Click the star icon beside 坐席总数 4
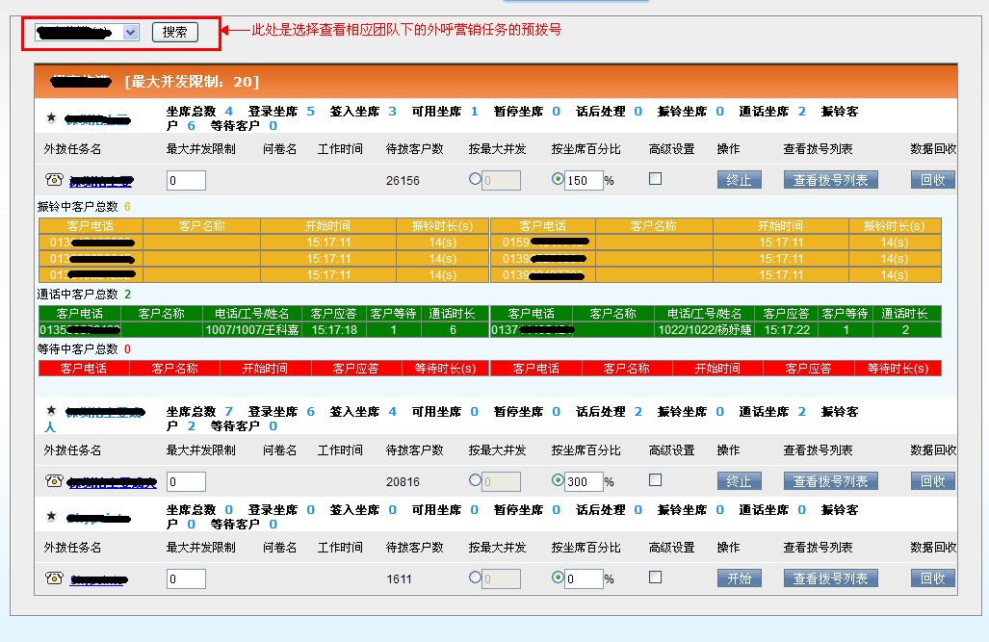The height and width of the screenshot is (642, 989). coord(51,118)
